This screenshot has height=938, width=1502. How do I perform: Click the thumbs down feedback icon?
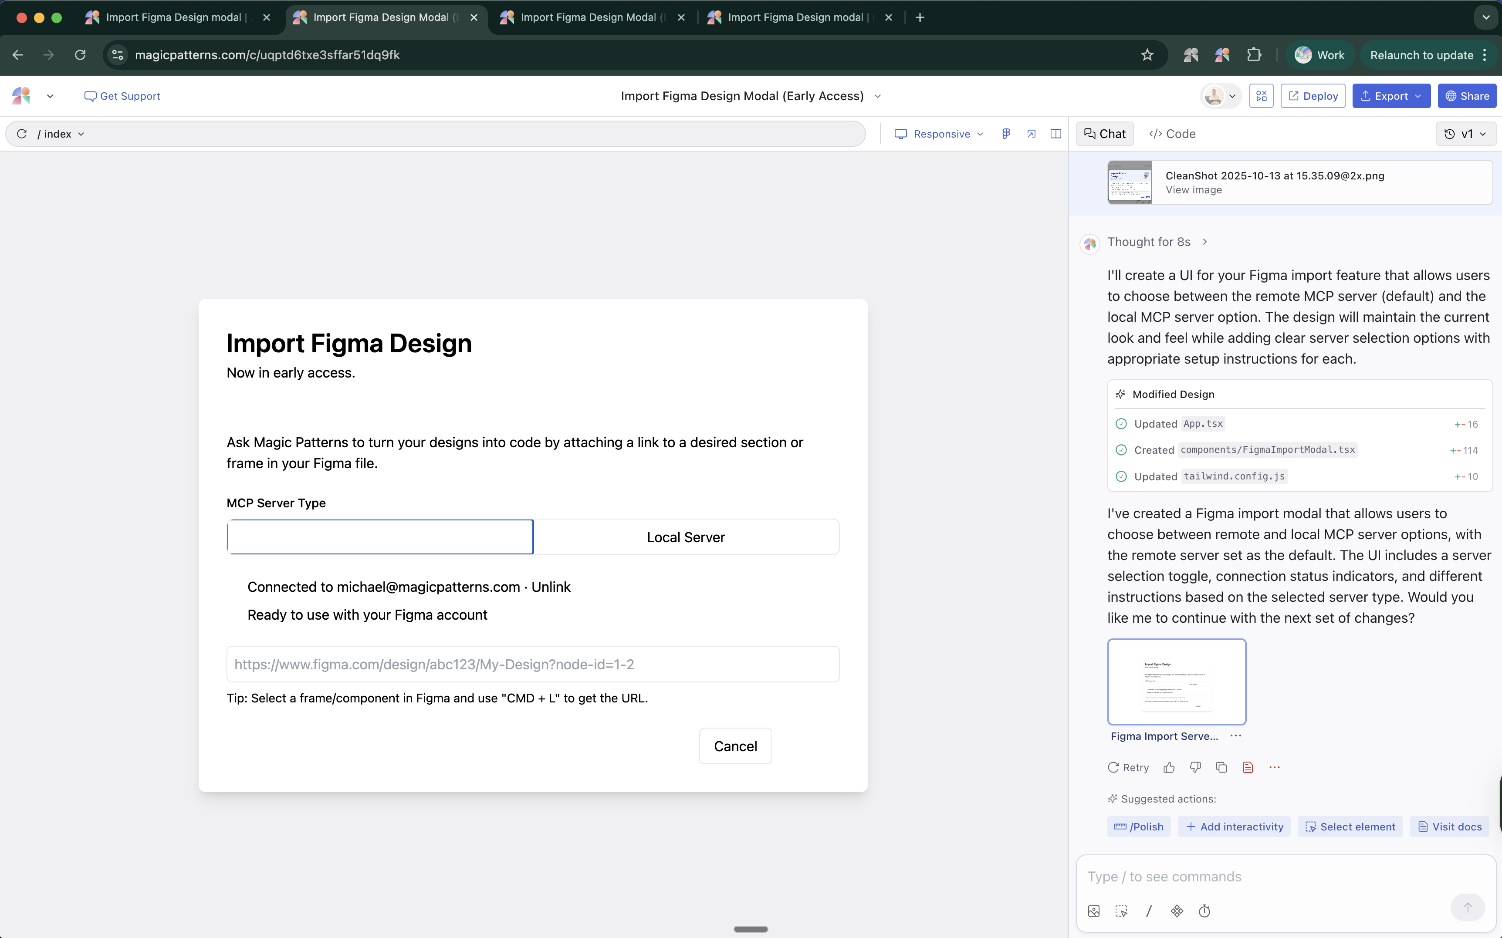(x=1195, y=767)
